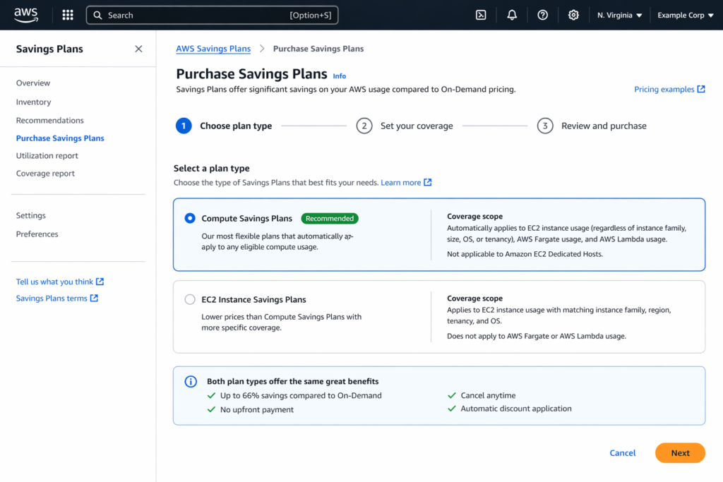Launch AWS CloudShell from the top bar
The image size is (723, 482).
[x=481, y=14]
